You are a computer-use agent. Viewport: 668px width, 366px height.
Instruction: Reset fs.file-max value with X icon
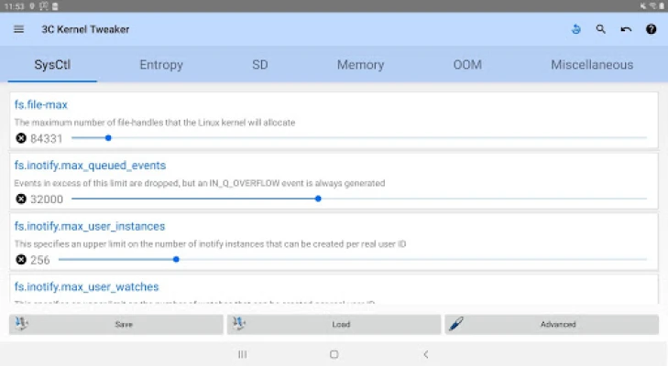point(21,138)
